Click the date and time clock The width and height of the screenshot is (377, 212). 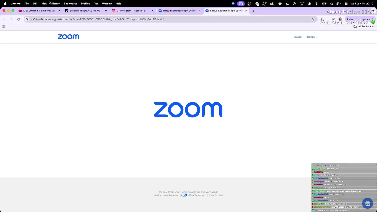point(362,4)
